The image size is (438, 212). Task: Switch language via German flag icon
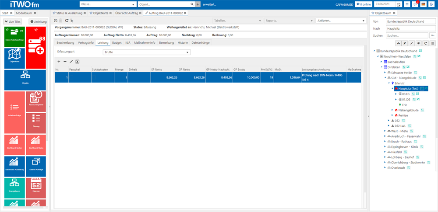tap(423, 4)
